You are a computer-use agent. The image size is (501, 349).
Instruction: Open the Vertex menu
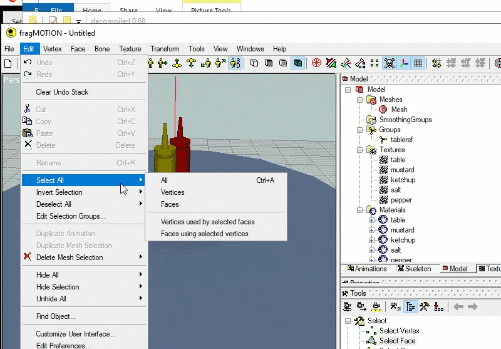tap(53, 49)
